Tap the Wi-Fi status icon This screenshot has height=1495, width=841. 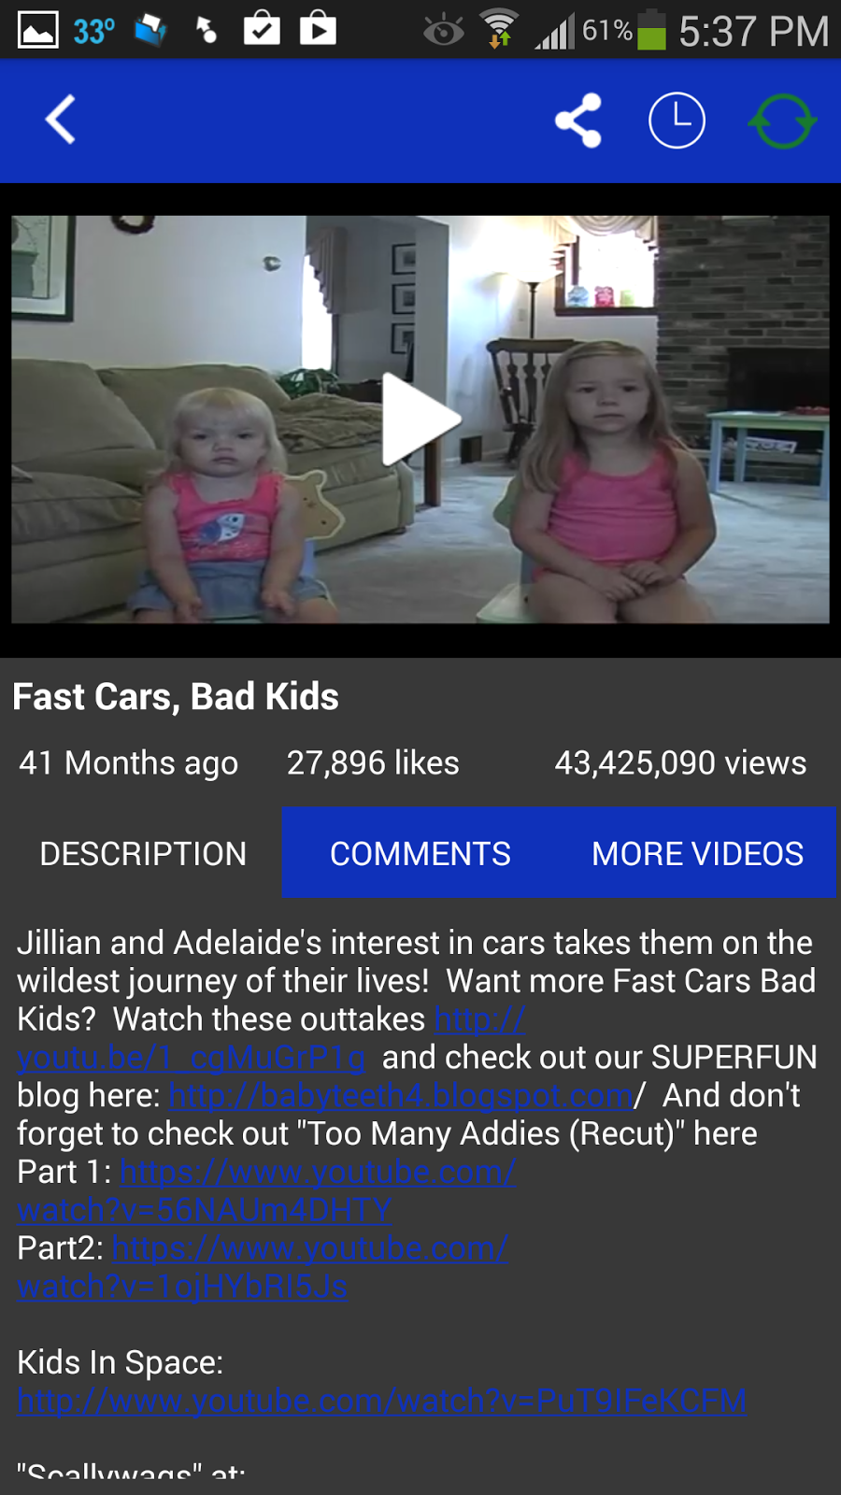click(x=499, y=29)
